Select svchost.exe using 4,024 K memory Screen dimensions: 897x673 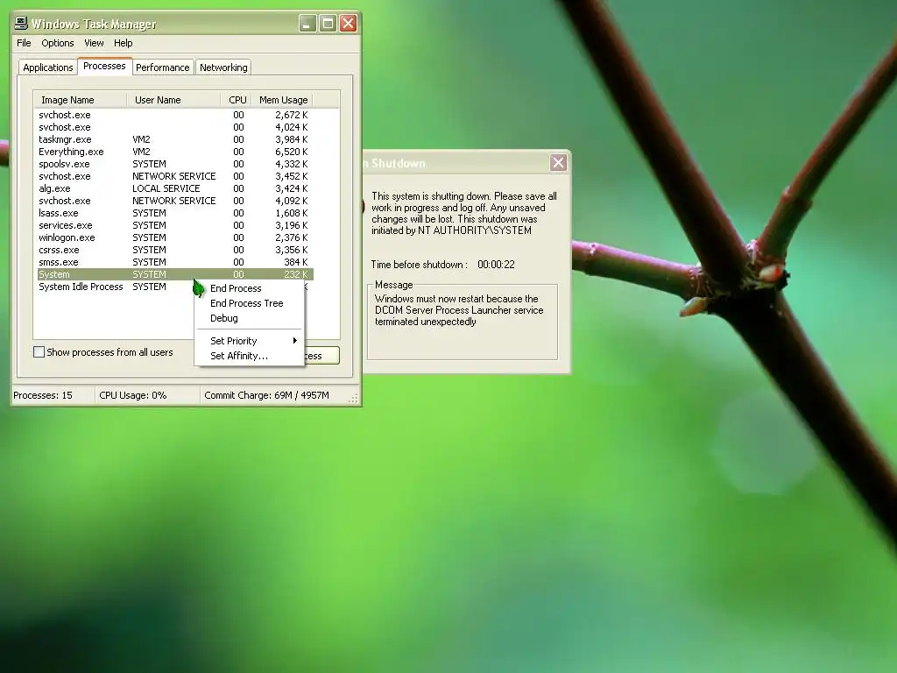pos(174,127)
